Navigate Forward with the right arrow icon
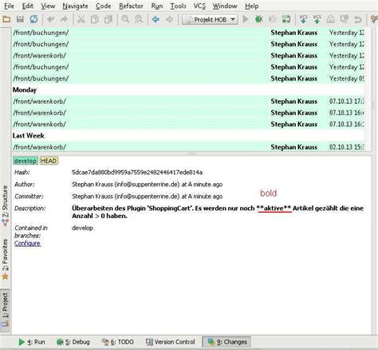Screen dimensions: 378x350 click(x=169, y=19)
